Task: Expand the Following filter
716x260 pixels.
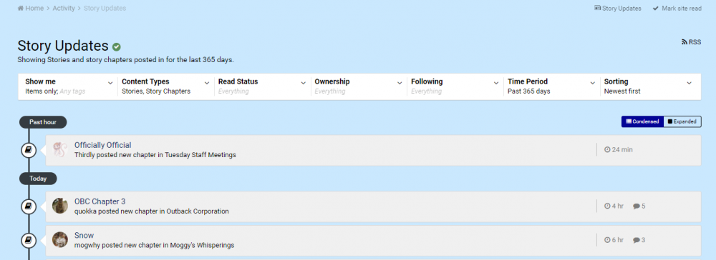Action: pos(455,86)
